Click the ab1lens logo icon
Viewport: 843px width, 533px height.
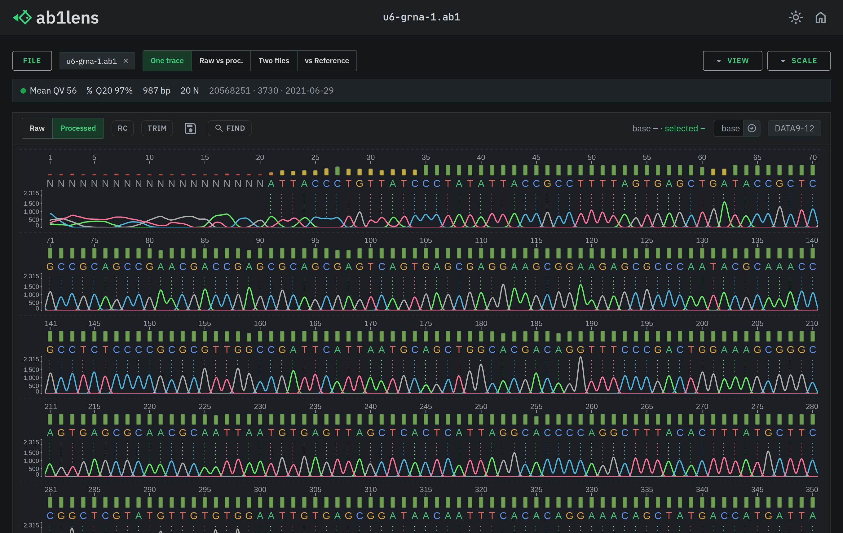pyautogui.click(x=22, y=17)
